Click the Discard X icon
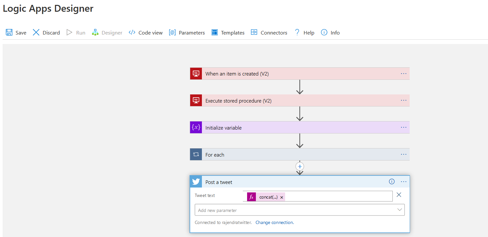Viewport: 488px width, 237px height. tap(36, 33)
